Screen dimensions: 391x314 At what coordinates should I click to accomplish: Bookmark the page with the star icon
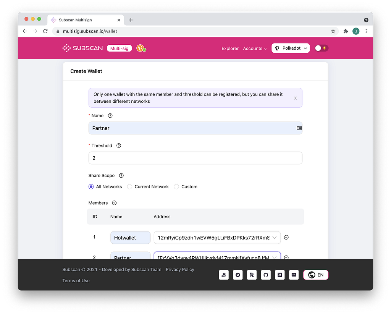click(x=333, y=31)
